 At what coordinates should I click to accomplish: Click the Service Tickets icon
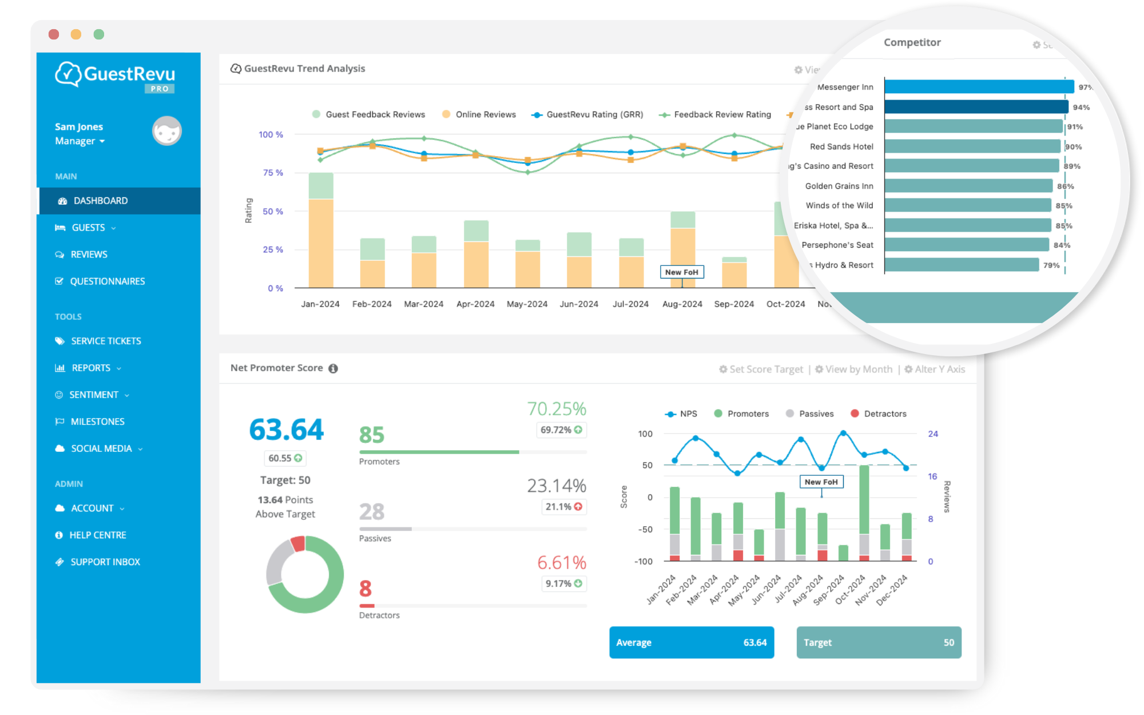tap(59, 340)
